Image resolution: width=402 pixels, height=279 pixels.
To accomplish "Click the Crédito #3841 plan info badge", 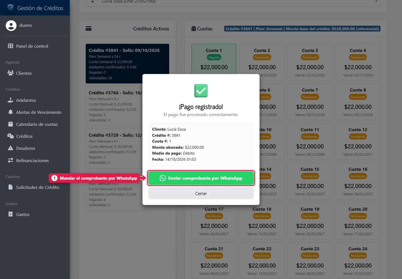I will (x=302, y=29).
